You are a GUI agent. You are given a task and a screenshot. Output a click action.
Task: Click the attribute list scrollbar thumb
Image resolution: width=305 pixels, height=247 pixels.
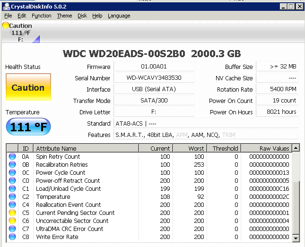296,207
